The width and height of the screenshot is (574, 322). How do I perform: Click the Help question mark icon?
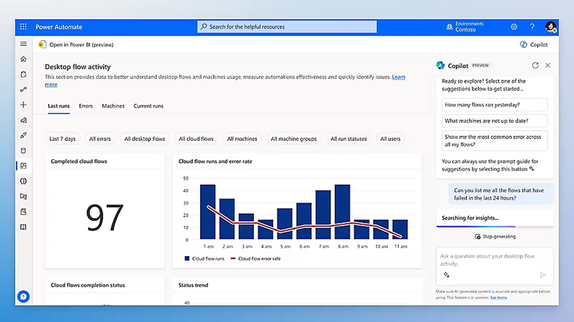(x=532, y=27)
